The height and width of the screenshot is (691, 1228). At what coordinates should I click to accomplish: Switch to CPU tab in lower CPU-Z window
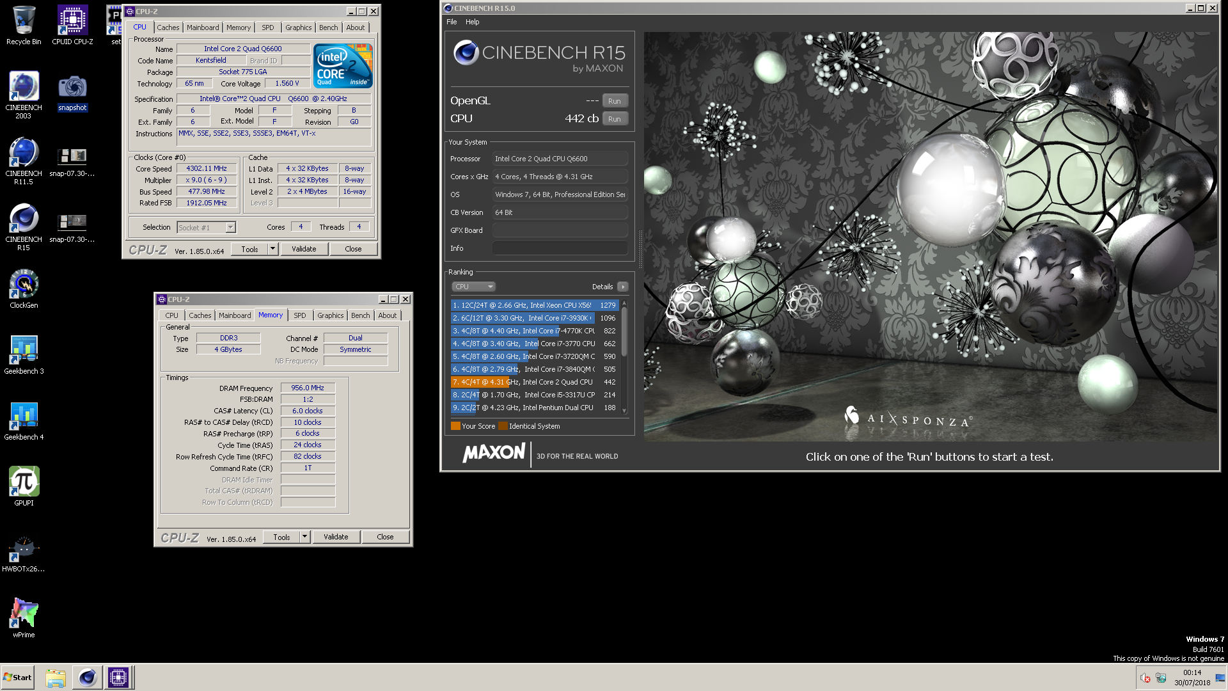pos(171,315)
